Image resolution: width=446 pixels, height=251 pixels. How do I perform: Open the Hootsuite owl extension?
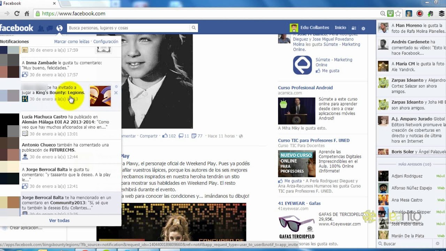[409, 14]
